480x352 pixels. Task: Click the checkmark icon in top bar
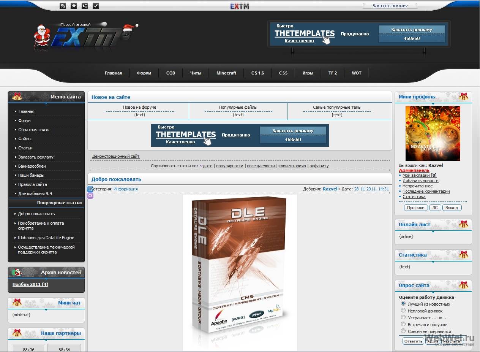[x=96, y=6]
